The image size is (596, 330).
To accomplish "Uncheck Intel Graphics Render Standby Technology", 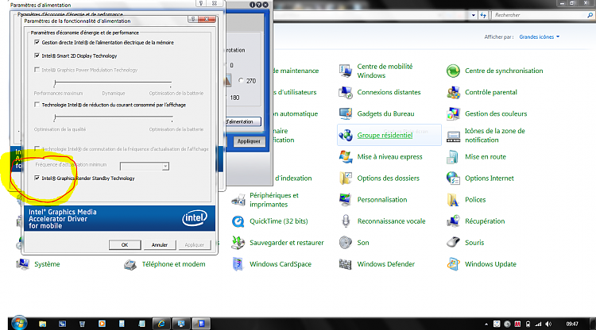I will click(37, 178).
